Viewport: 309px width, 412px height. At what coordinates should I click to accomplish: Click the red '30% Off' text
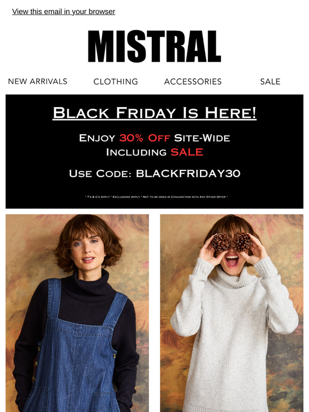click(x=144, y=138)
